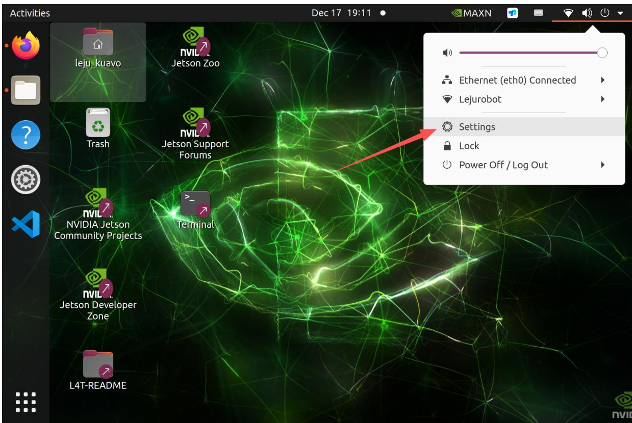The height and width of the screenshot is (423, 632).
Task: Open the MAXN power mode indicator
Action: 471,13
